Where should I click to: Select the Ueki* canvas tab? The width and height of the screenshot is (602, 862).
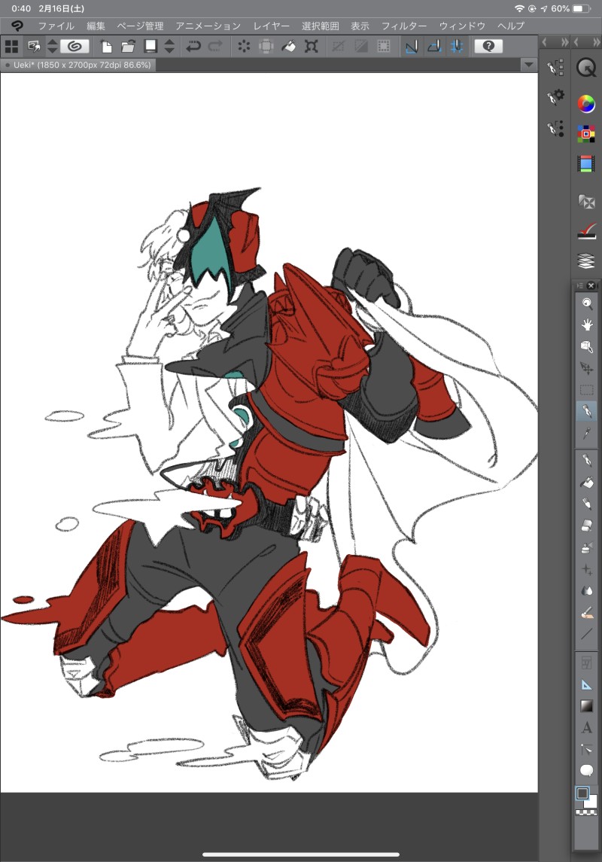coord(78,65)
